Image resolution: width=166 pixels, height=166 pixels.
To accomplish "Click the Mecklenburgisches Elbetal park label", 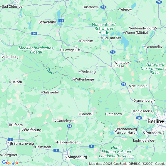I will click(36, 50).
